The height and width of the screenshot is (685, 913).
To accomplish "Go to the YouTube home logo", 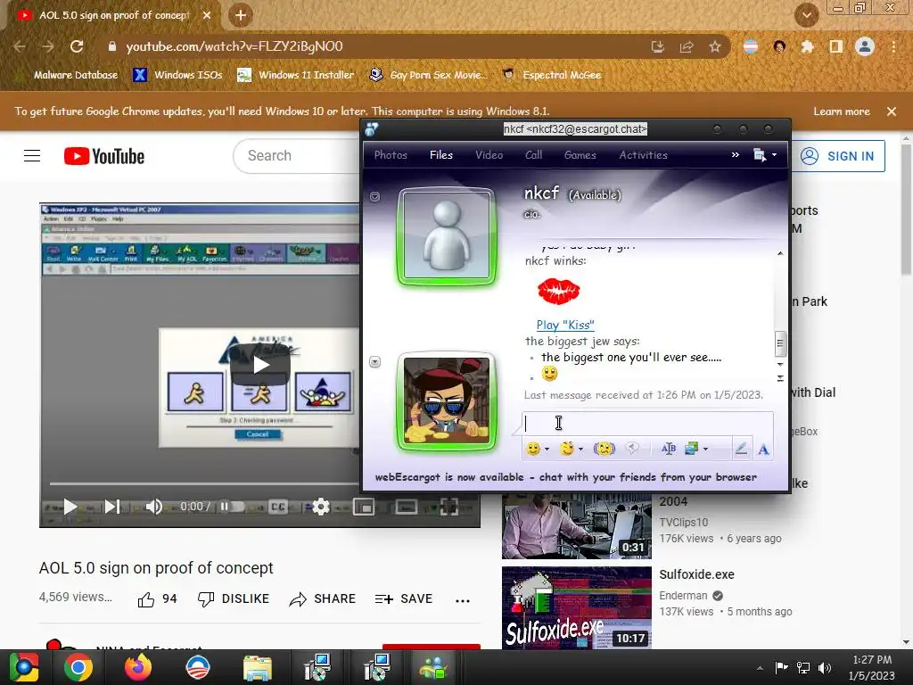I will coord(104,156).
